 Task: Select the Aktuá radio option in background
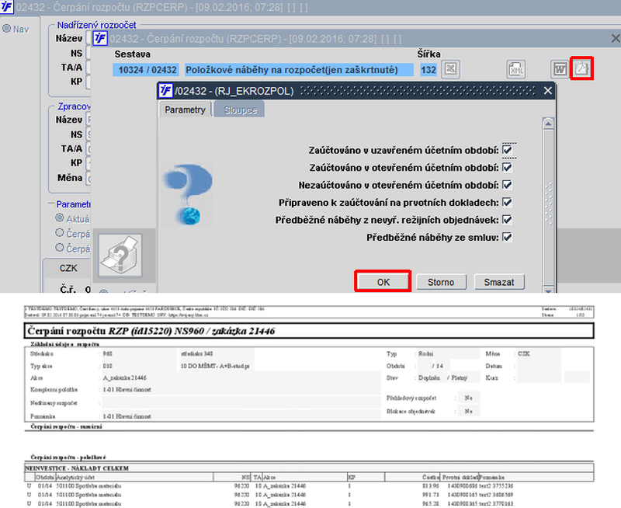point(60,218)
